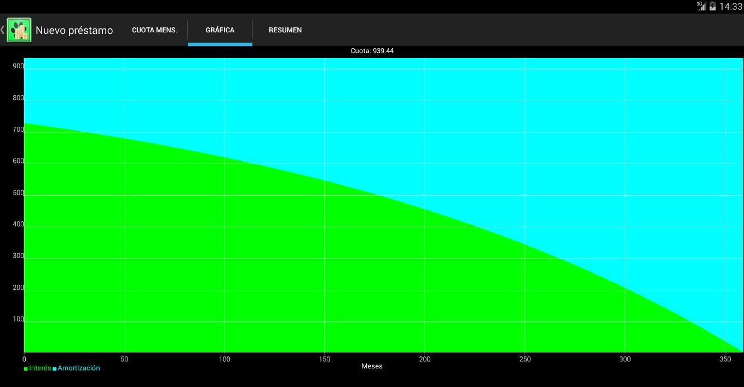744x387 pixels.
Task: Click the 300 y-axis label
Action: [19, 256]
